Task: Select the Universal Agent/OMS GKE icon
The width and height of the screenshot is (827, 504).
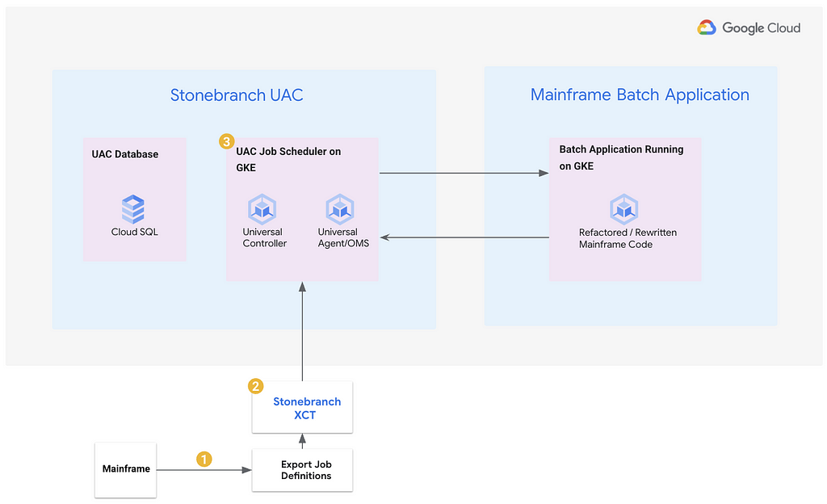Action: [340, 209]
